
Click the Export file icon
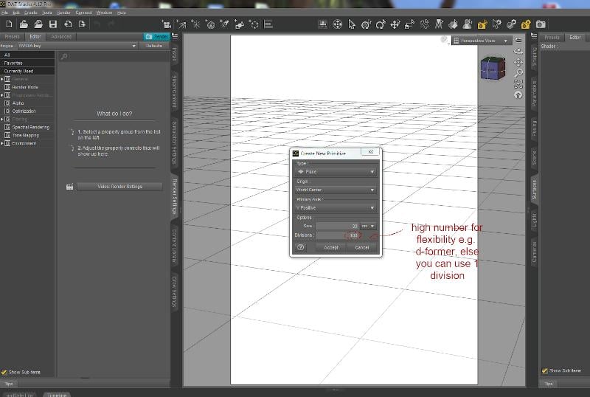pyautogui.click(x=82, y=24)
